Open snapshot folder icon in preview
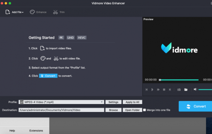The height and width of the screenshot is (134, 212). (x=186, y=90)
